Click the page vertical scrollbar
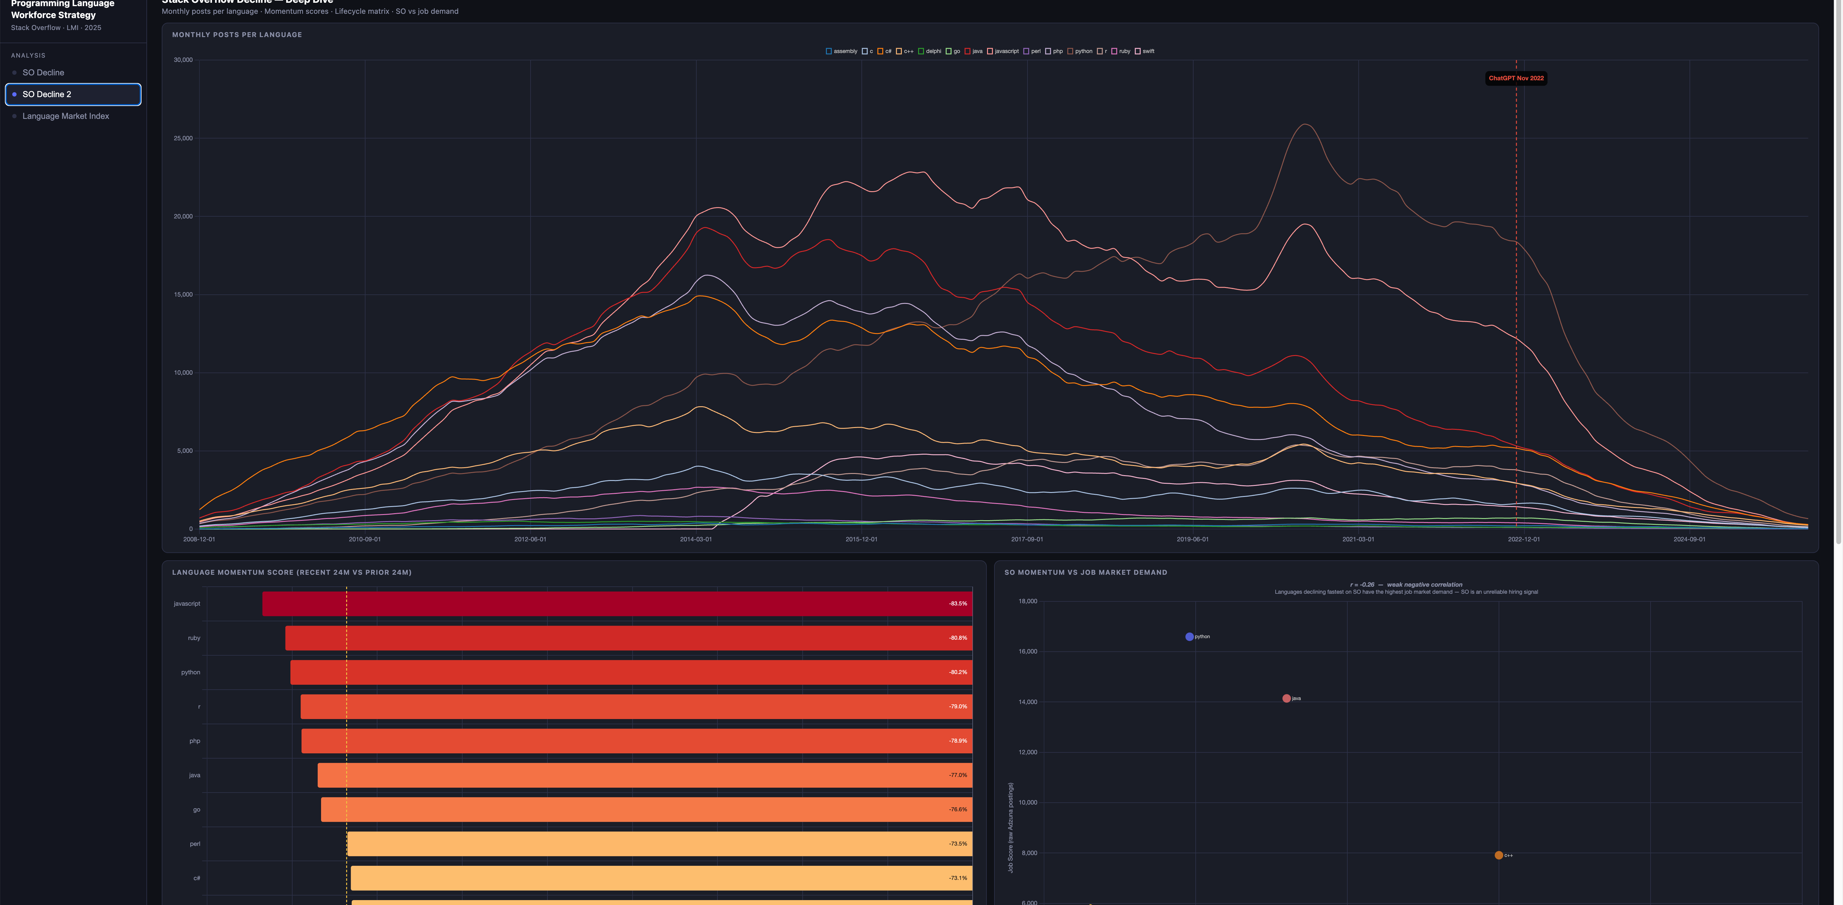 tap(1838, 272)
